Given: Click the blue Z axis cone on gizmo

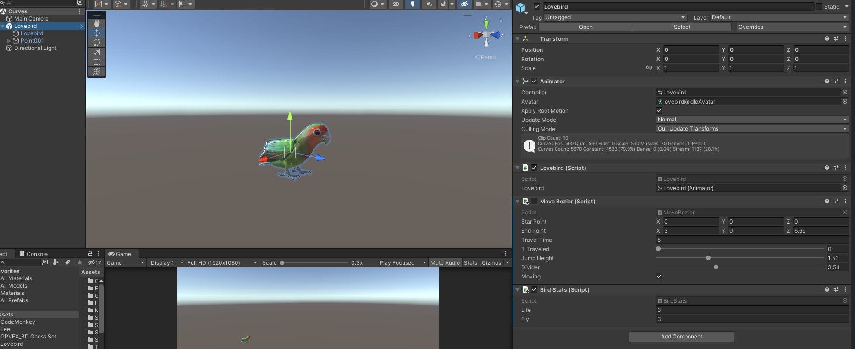Looking at the screenshot, I should click(x=495, y=35).
